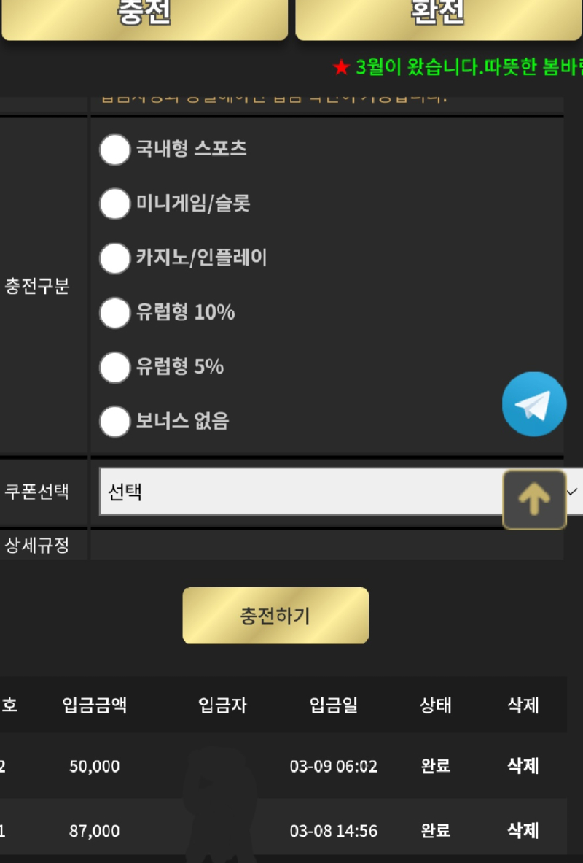Click the 상세규정 row label

pyautogui.click(x=37, y=546)
